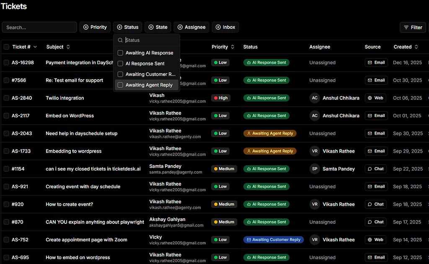The height and width of the screenshot is (264, 429).
Task: Select the checkbox for ticket AS-2117
Action: tap(6, 116)
